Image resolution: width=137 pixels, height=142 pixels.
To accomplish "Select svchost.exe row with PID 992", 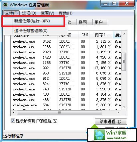I will tap(67, 68).
